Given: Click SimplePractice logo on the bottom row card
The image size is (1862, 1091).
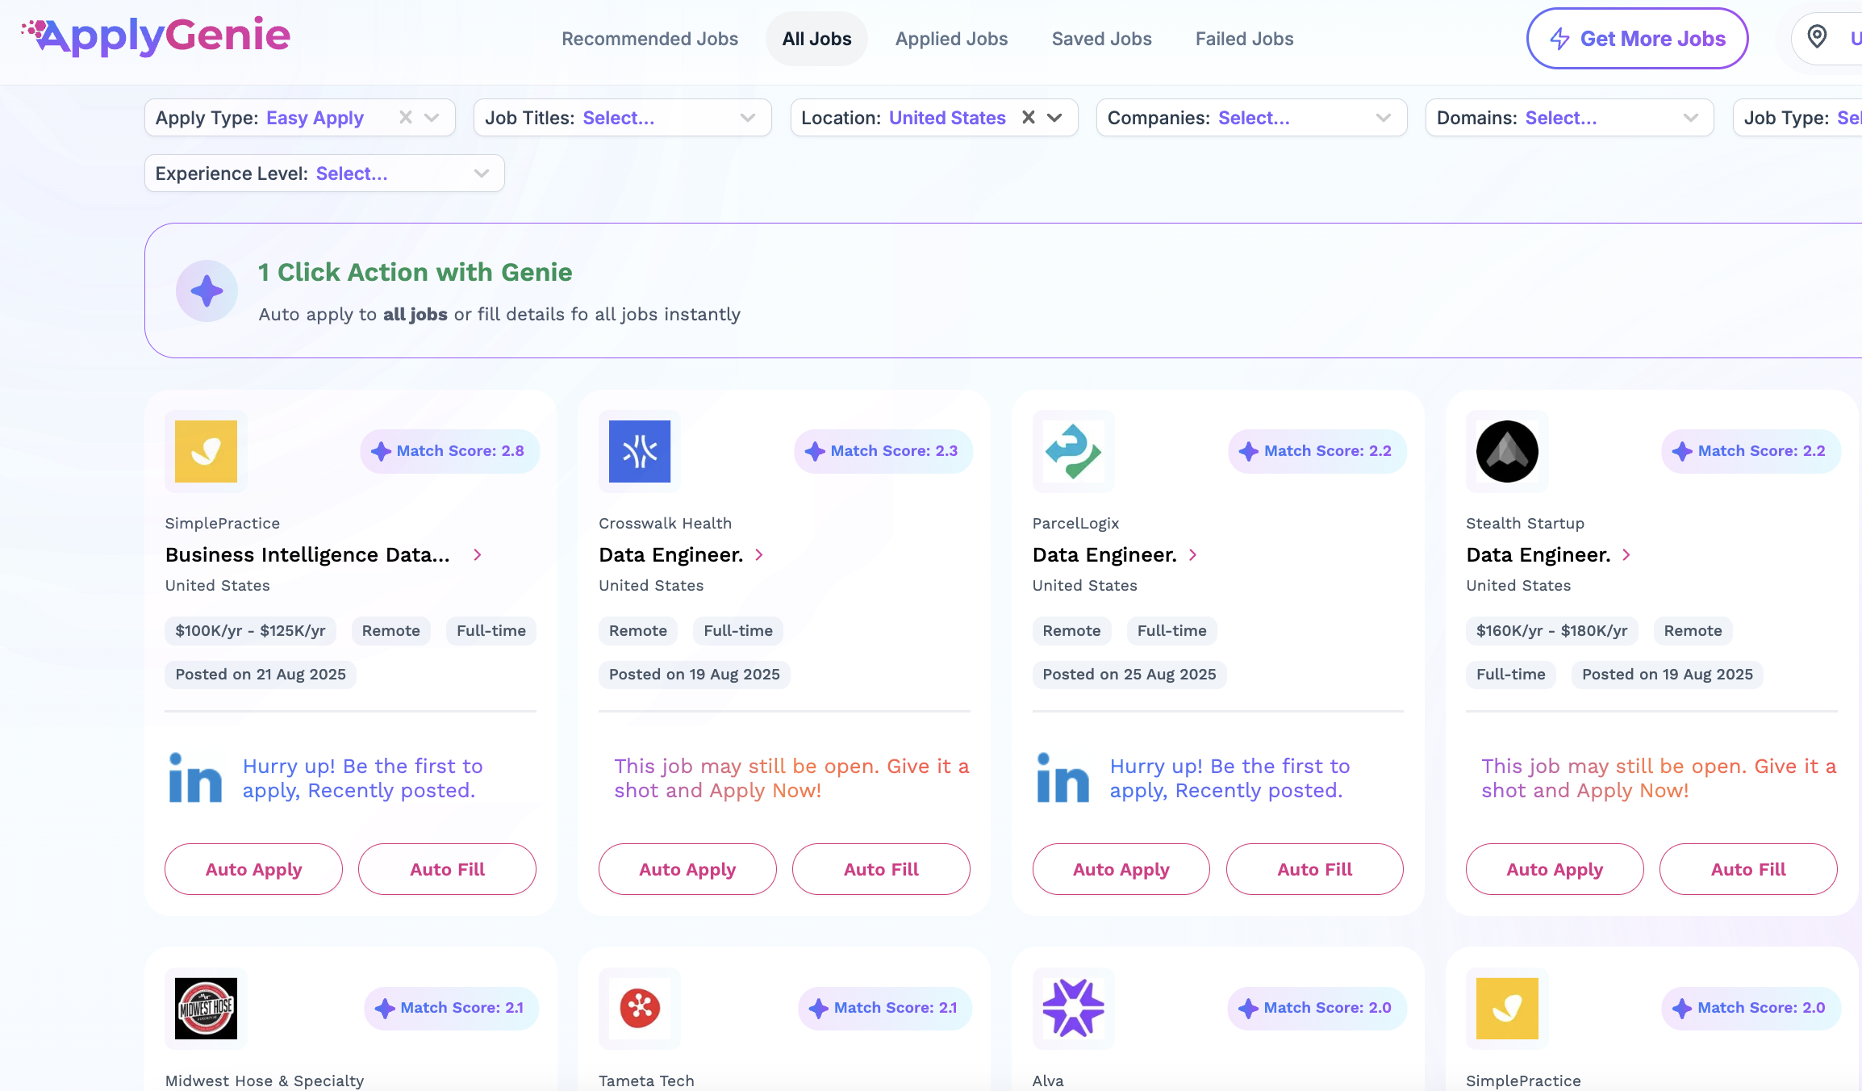Looking at the screenshot, I should [1507, 1009].
